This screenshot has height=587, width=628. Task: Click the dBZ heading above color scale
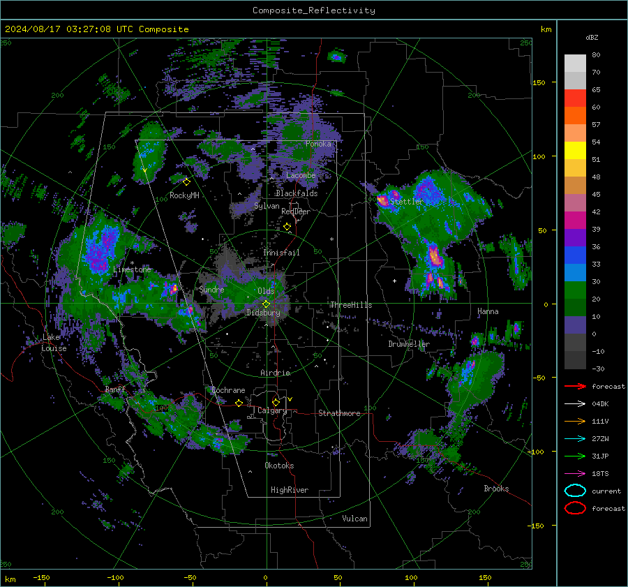point(592,38)
